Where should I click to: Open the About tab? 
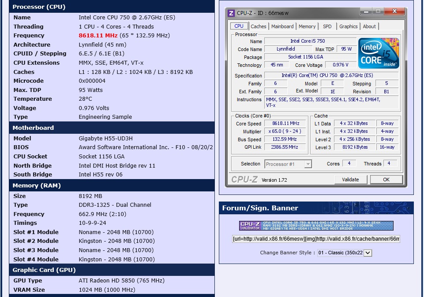[369, 26]
